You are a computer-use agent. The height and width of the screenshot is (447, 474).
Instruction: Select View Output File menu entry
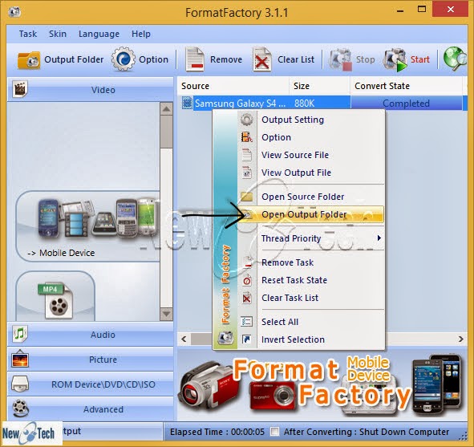[310, 173]
